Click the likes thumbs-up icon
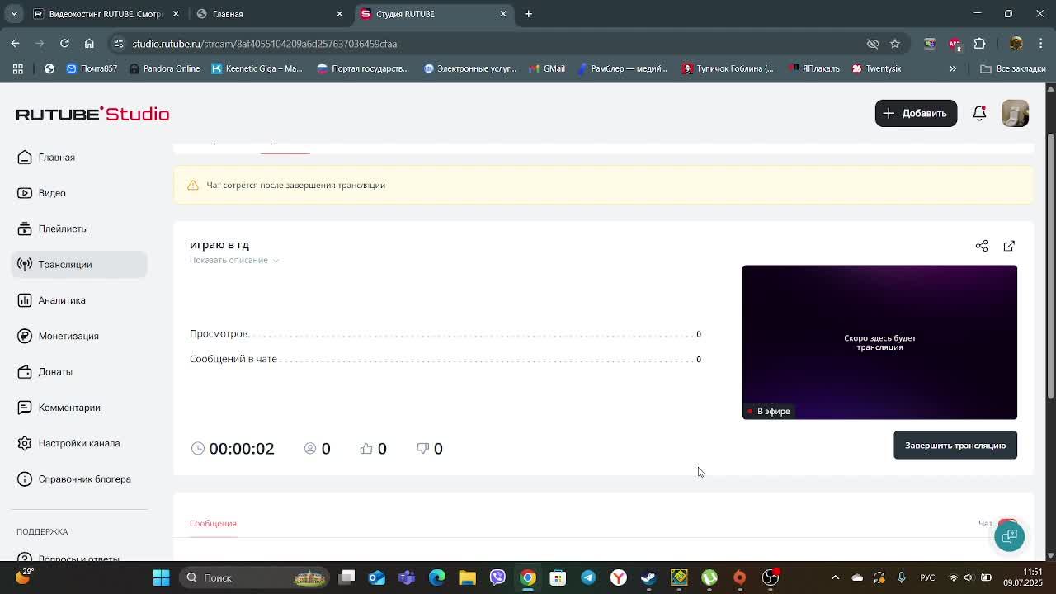The width and height of the screenshot is (1056, 594). 366,448
